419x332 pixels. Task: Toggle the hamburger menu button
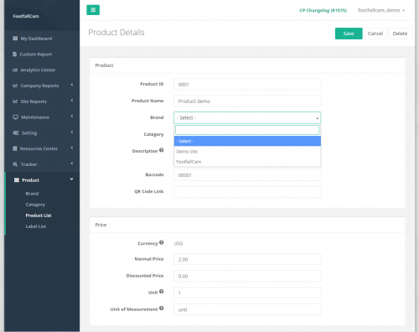(93, 10)
